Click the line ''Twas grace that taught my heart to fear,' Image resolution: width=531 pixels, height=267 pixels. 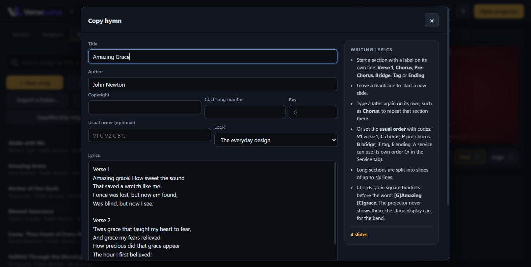[x=142, y=229]
